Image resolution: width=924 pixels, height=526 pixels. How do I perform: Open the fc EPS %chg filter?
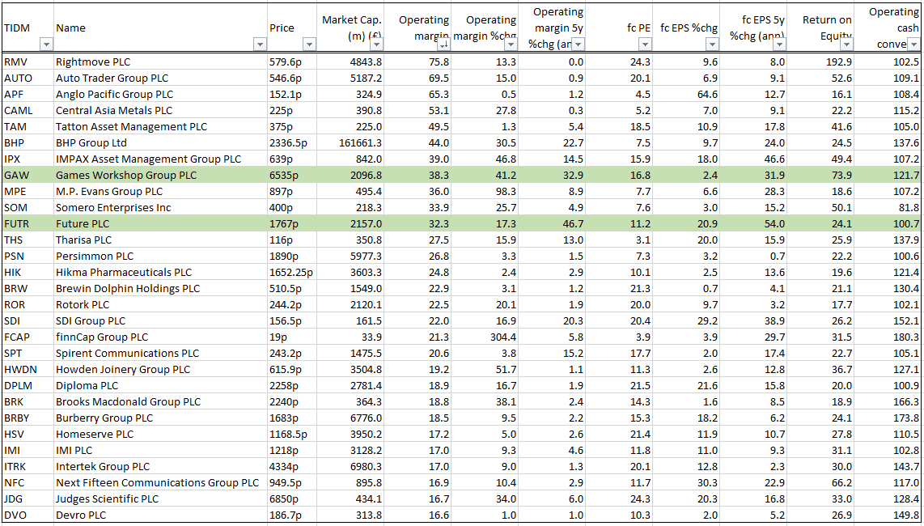pos(711,45)
